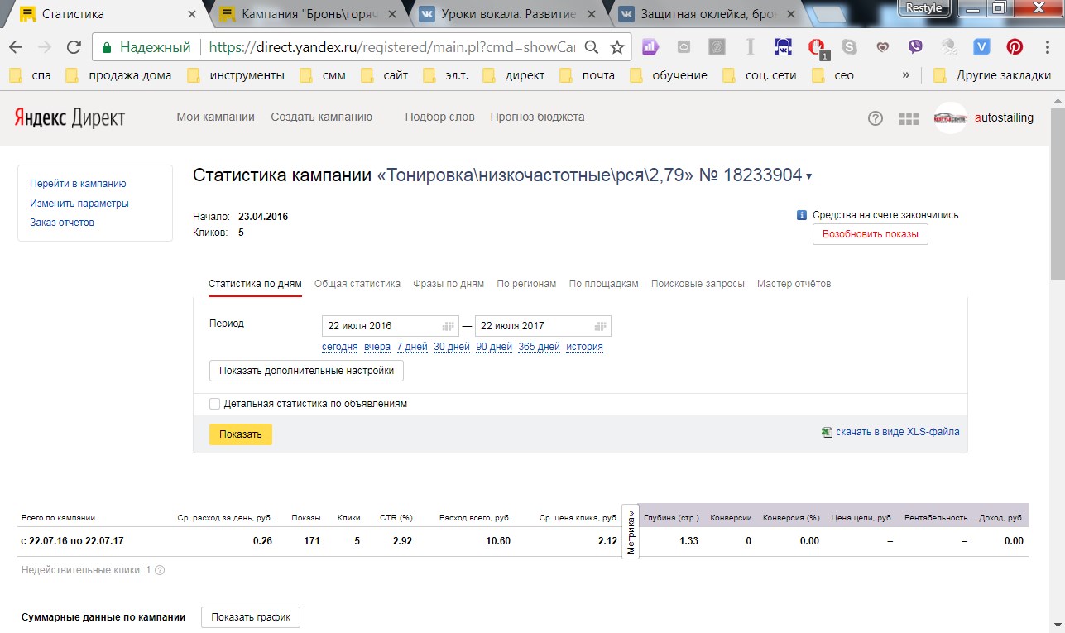Screen dimensions: 1065x633
Task: Open the 'Другие закладки' bookmarks folder
Action: tap(992, 75)
